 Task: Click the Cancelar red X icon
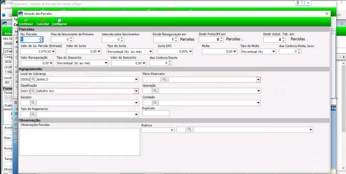(x=43, y=20)
